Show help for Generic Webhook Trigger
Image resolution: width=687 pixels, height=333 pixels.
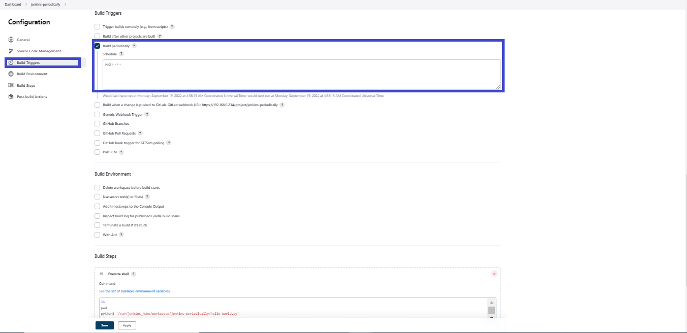[147, 114]
